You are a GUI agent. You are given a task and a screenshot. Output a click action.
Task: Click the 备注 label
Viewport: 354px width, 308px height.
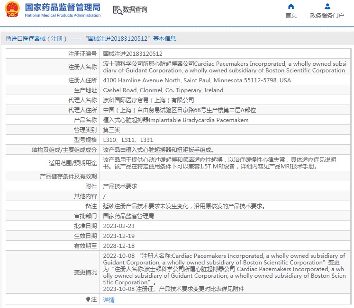[91, 206]
